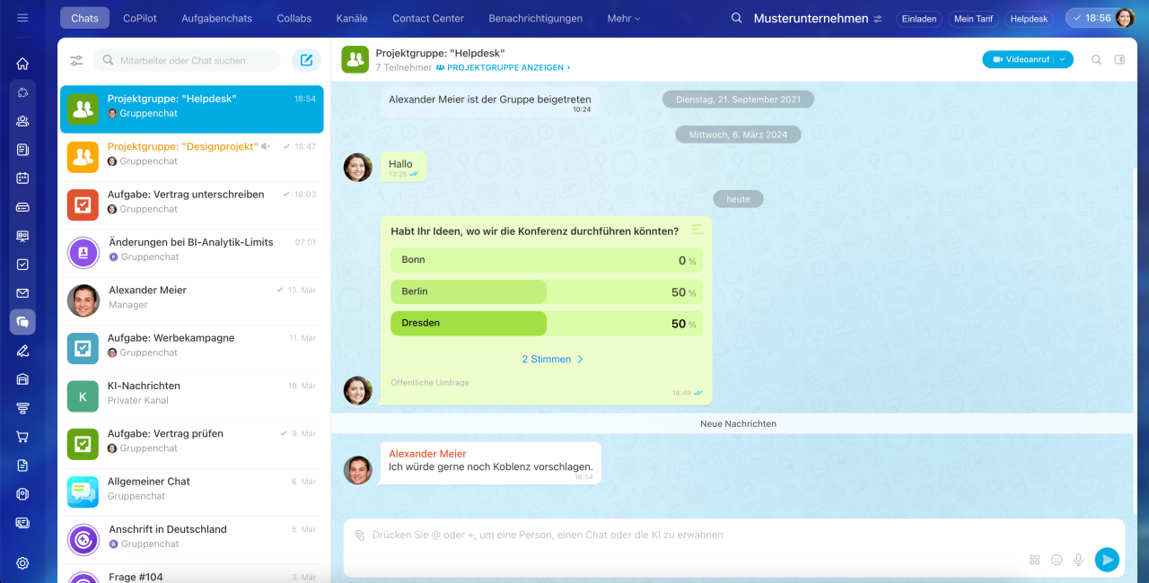Click the new chat compose icon
The height and width of the screenshot is (583, 1149).
(306, 60)
